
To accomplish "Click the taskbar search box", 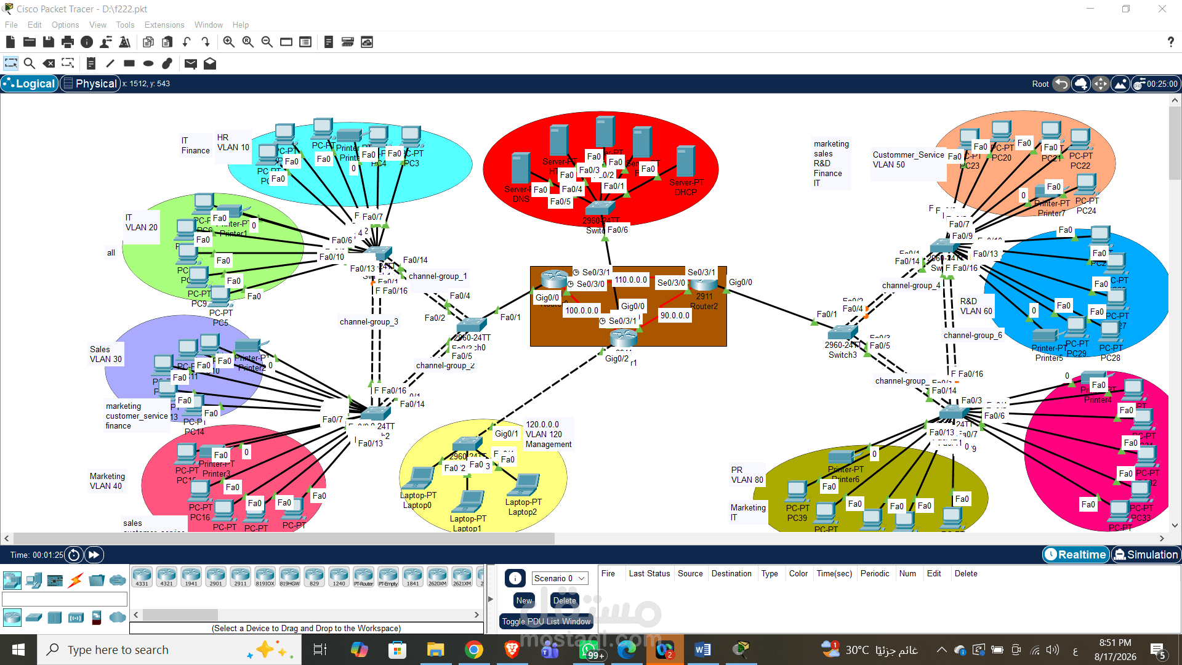I will pos(169,650).
